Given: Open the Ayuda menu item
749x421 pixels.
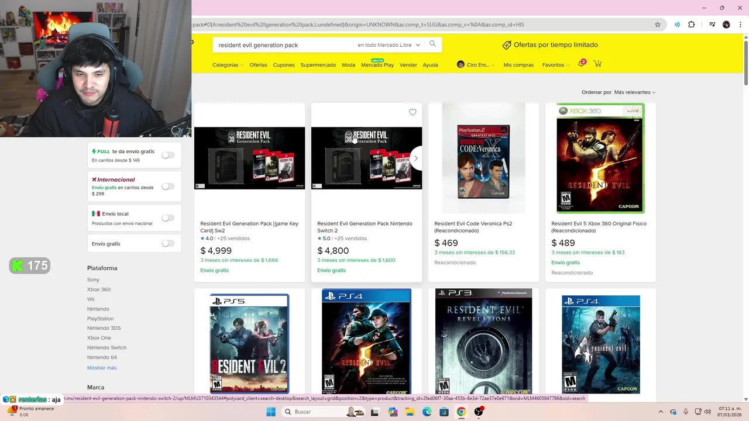Looking at the screenshot, I should [430, 65].
